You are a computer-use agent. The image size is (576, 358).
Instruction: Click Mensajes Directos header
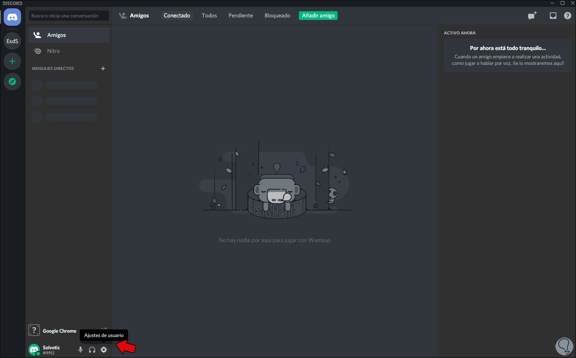pyautogui.click(x=53, y=68)
